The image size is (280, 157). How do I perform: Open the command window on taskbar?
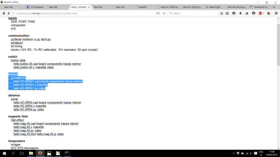click(67, 153)
